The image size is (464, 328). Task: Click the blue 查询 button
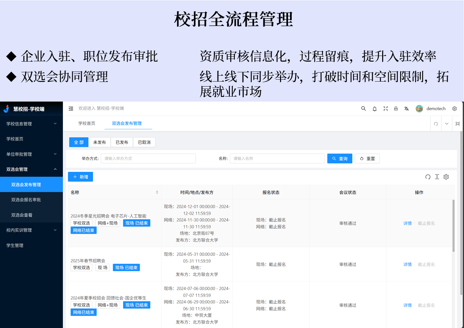[x=340, y=159]
